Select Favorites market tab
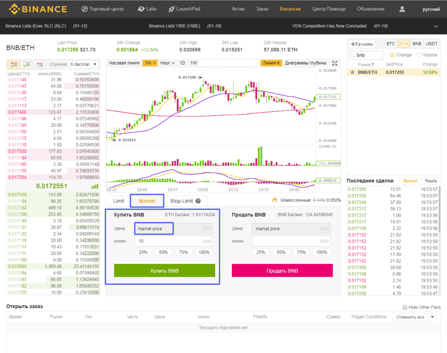Screen dimensions: 447x353 [362, 44]
